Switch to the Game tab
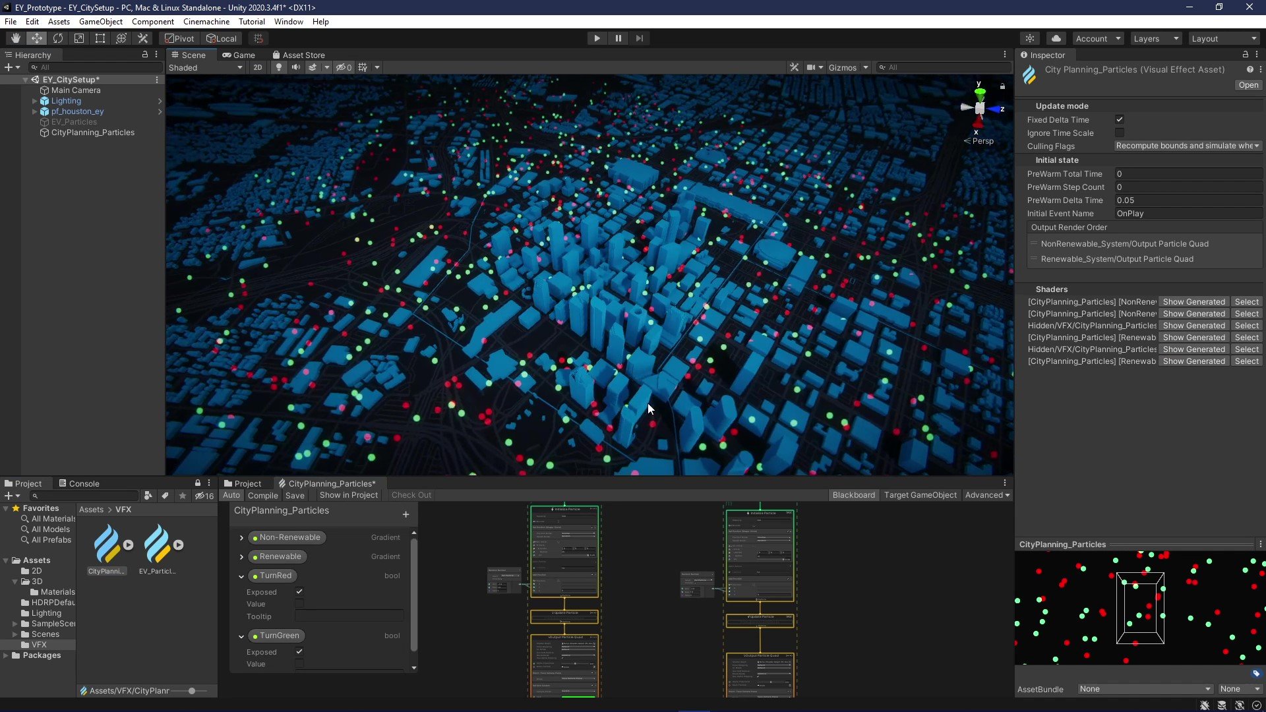1266x712 pixels. 239,55
